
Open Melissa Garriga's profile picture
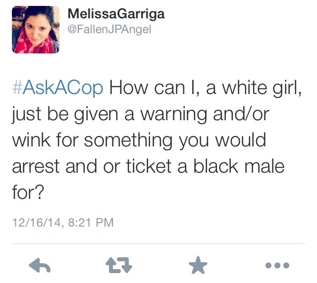click(36, 30)
